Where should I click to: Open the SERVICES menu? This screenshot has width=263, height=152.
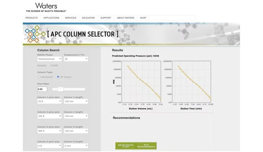tap(70, 18)
